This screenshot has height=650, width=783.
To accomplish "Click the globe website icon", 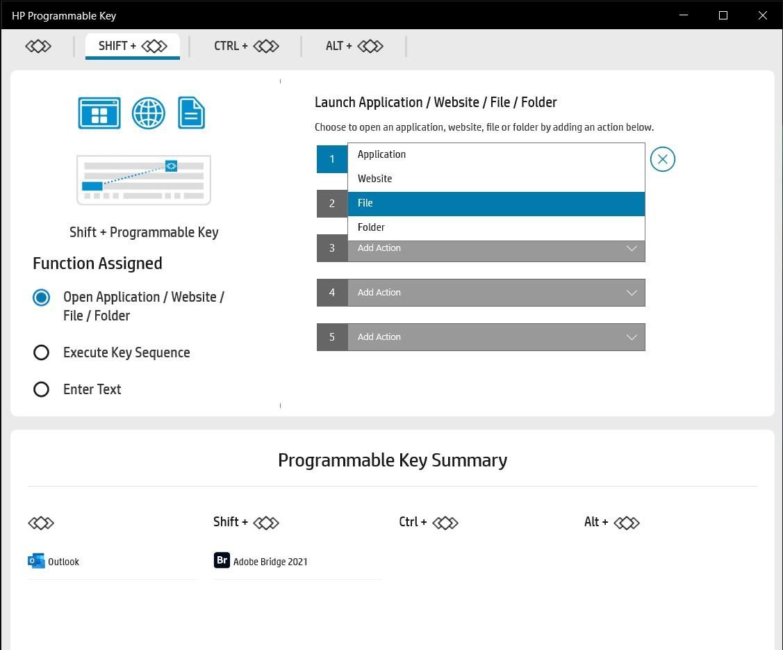I will (x=148, y=113).
